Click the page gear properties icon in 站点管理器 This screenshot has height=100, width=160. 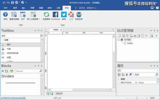(x=152, y=35)
